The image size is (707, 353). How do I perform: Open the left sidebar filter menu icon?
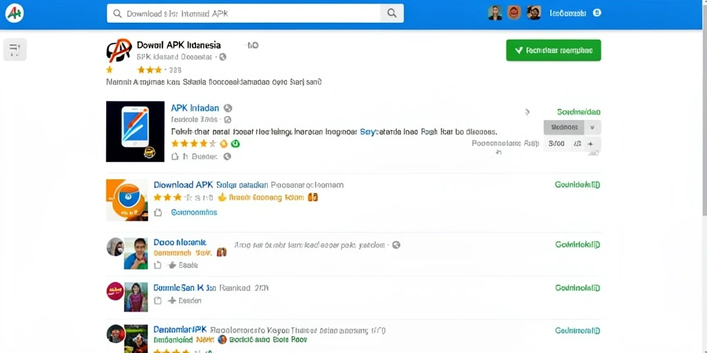click(x=15, y=49)
